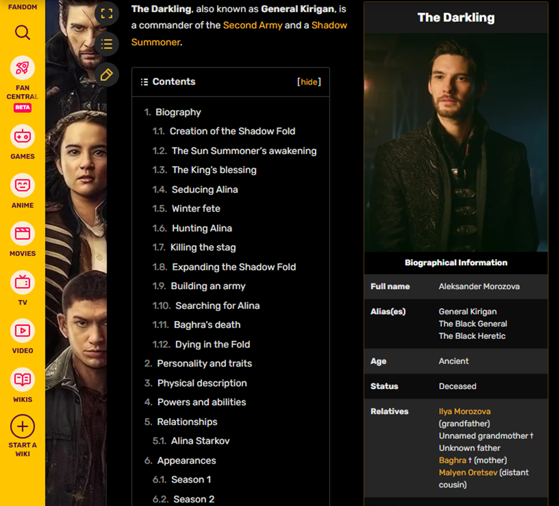The height and width of the screenshot is (506, 559).
Task: Open the Anime sidebar icon
Action: point(22,185)
